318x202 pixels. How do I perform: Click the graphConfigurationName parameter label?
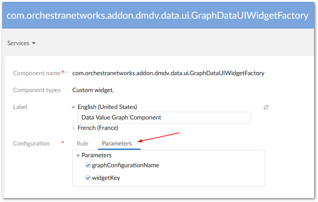point(125,165)
